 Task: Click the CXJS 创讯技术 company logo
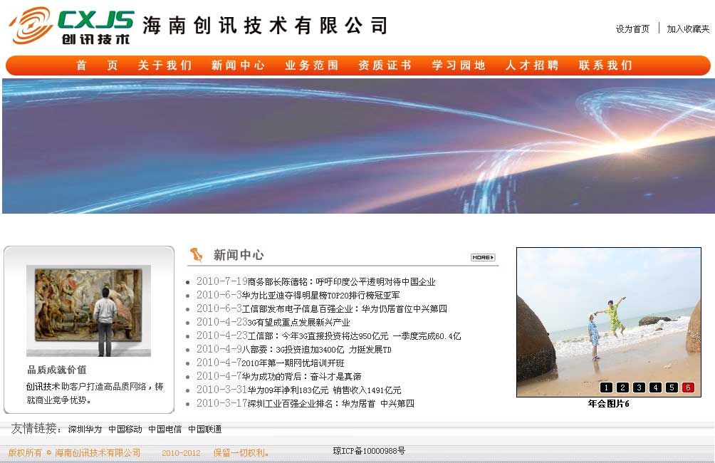68,25
